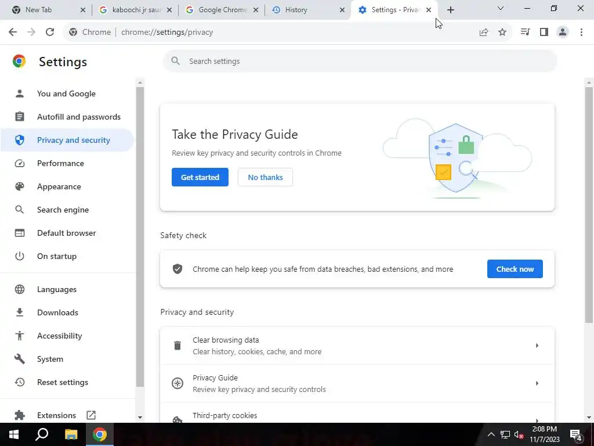Click the safety check shield icon
The width and height of the screenshot is (594, 446).
coord(178,269)
